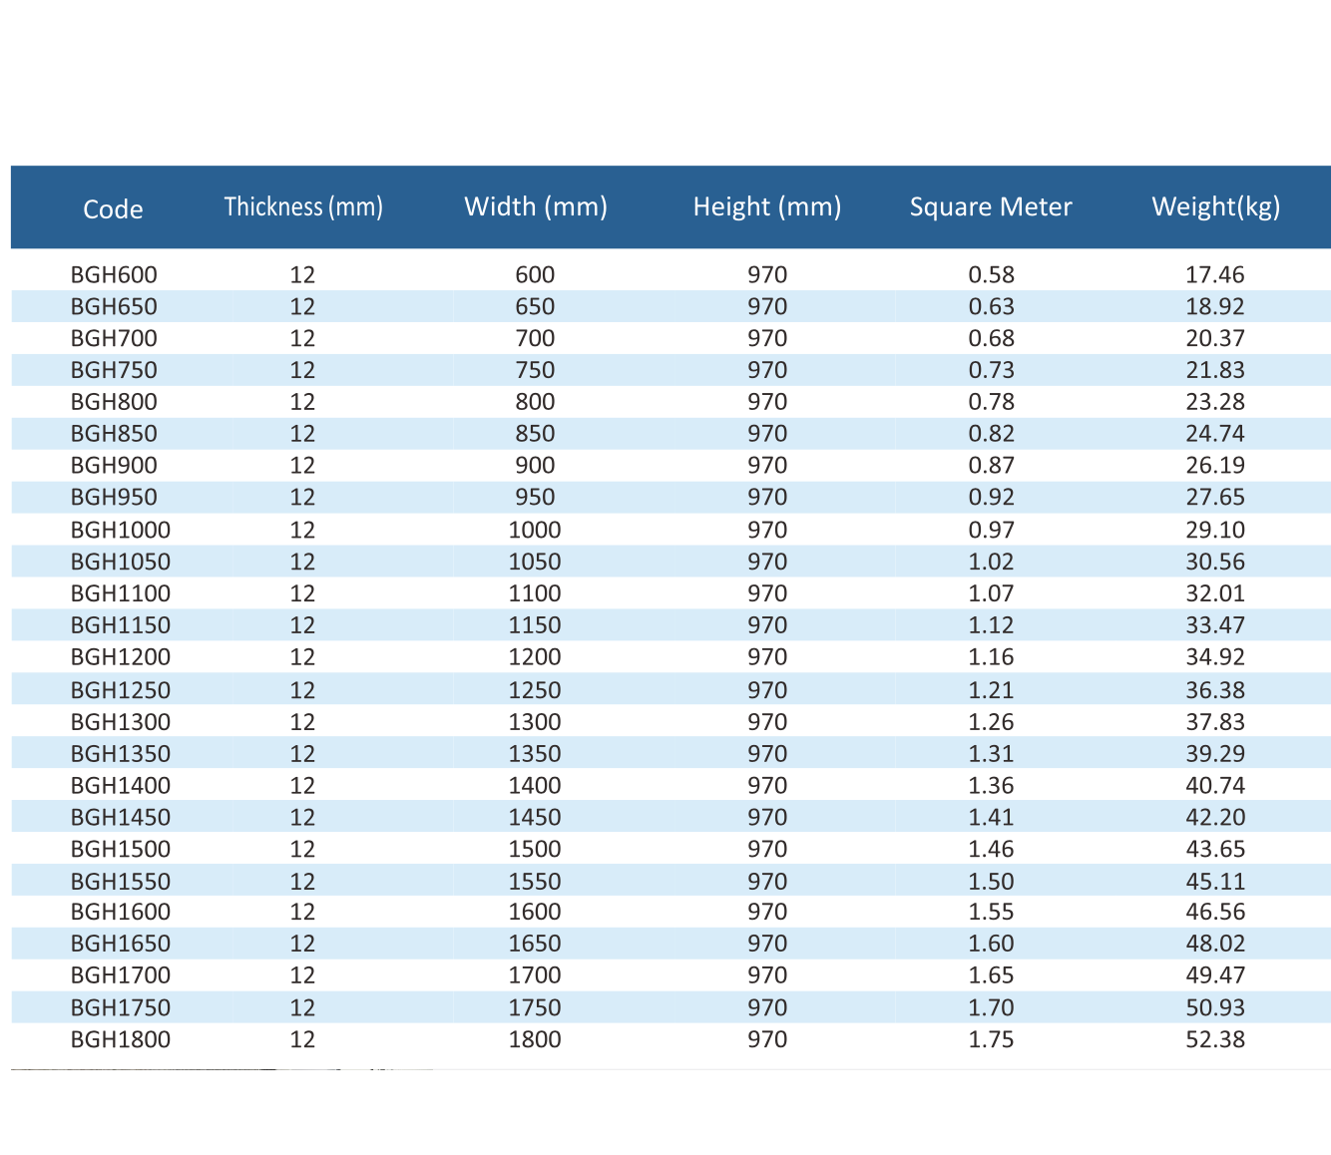
Task: Select the 52.38 weight value
Action: [x=1215, y=1039]
